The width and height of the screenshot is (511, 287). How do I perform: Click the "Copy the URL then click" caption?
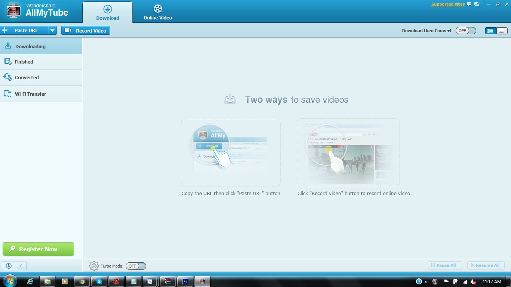(x=231, y=193)
